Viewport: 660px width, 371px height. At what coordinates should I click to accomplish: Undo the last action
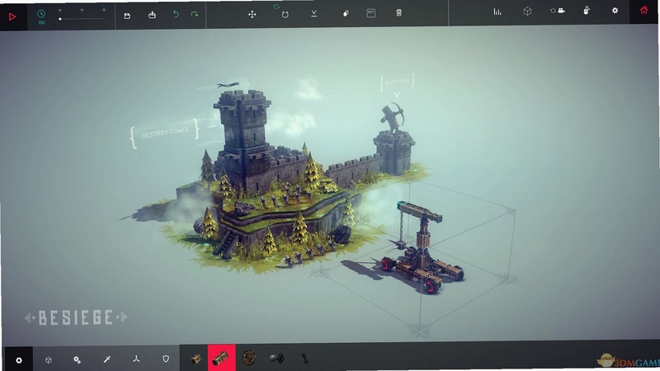point(176,15)
